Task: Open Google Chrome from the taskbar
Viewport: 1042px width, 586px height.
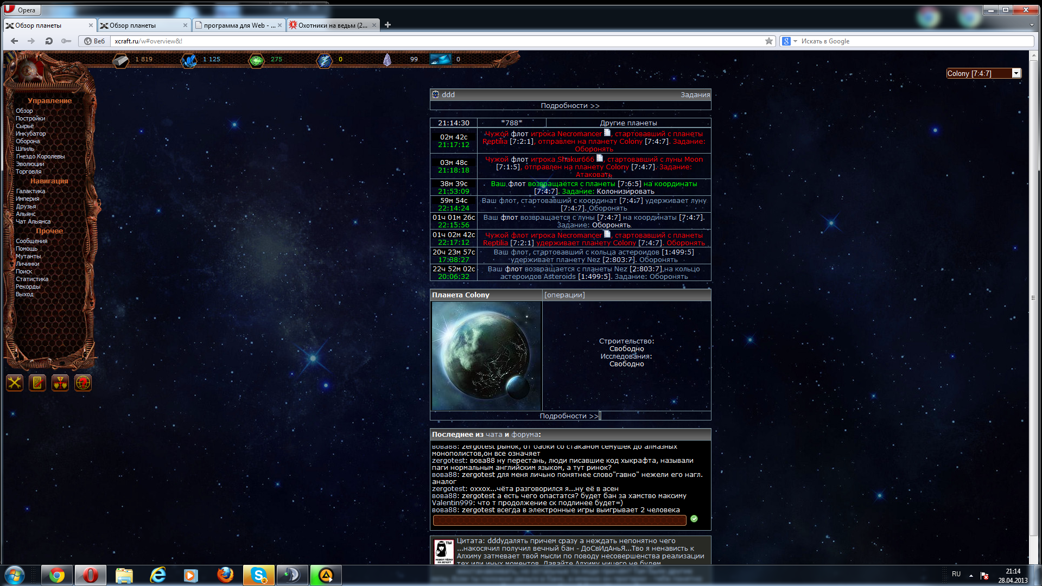Action: point(56,575)
